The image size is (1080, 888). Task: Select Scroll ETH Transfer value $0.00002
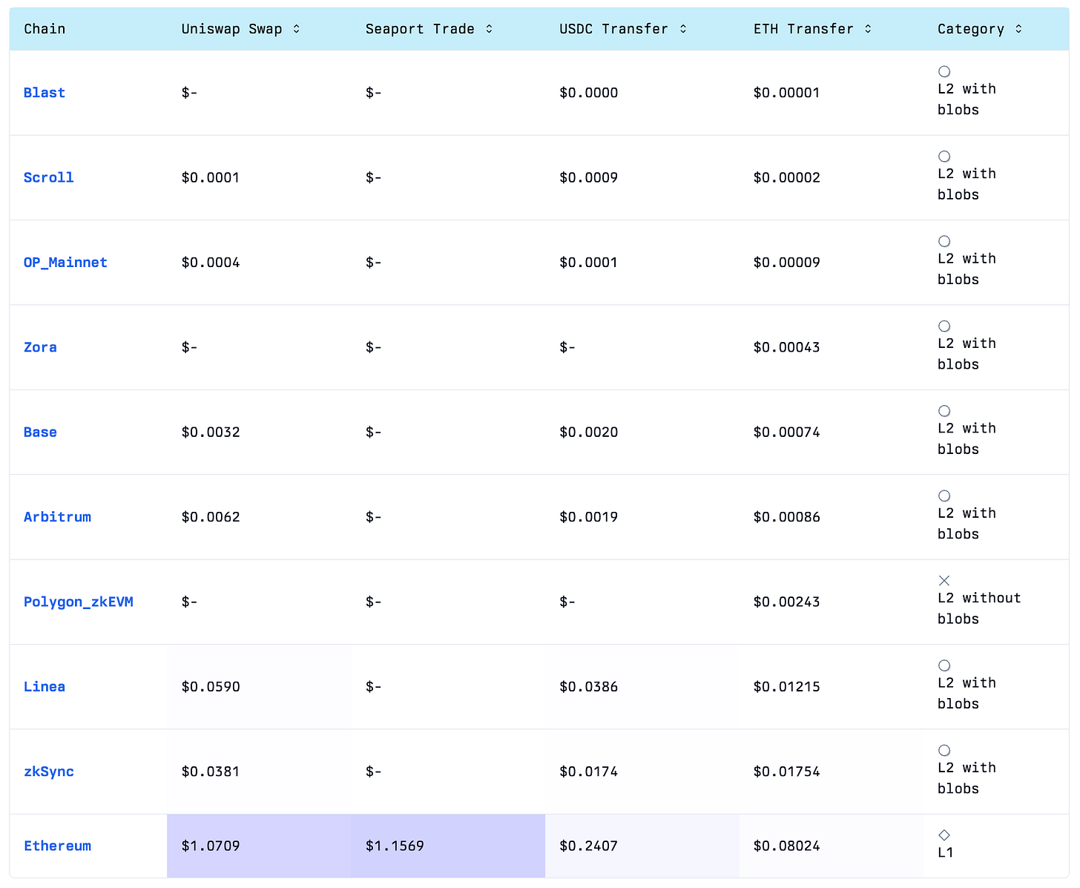click(x=787, y=177)
